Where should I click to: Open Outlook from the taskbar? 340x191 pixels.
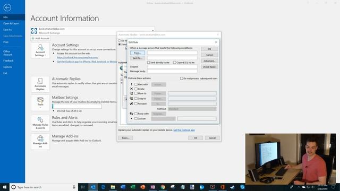[x=93, y=187]
